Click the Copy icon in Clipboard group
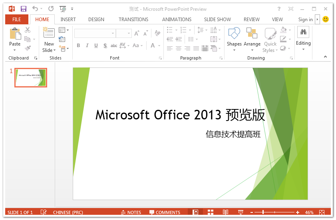Viewport: 336px width, 220px height. (x=27, y=39)
